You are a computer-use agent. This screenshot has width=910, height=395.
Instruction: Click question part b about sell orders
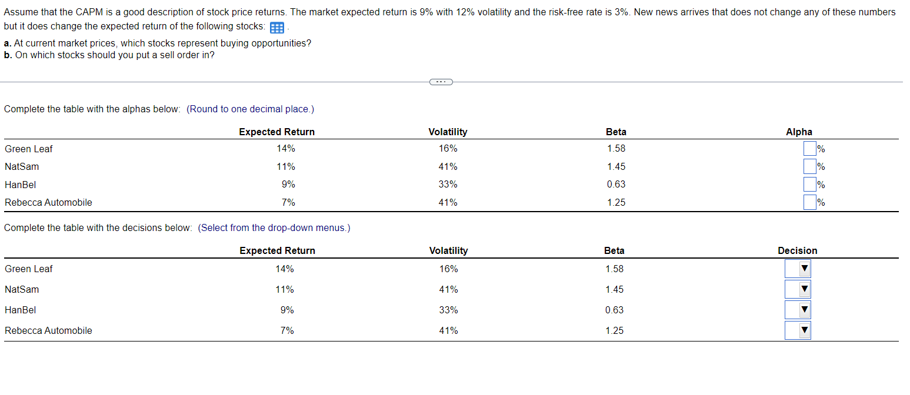pos(109,55)
